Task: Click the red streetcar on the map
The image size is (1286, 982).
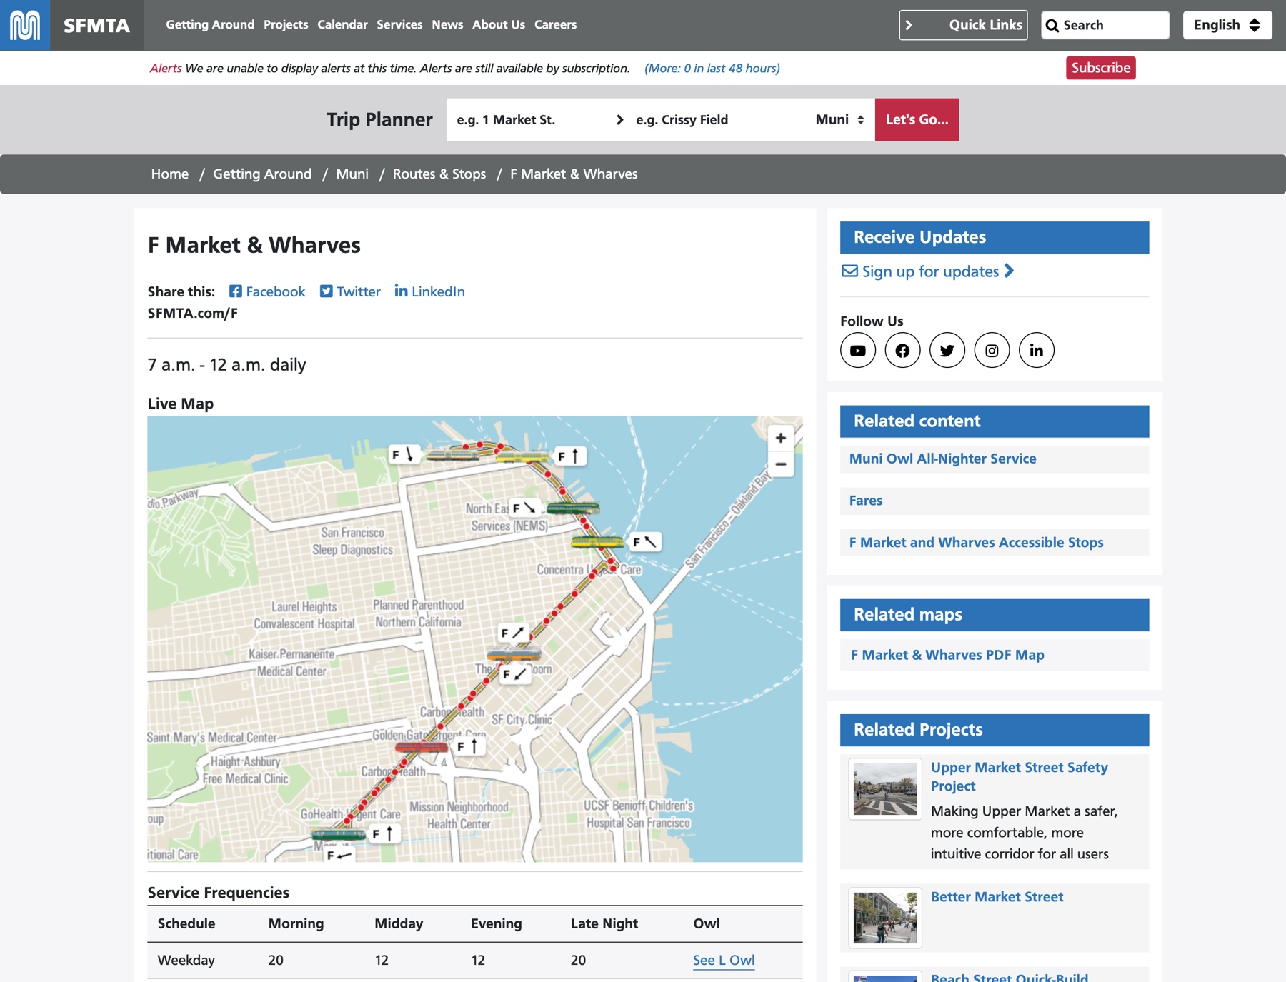Action: tap(422, 747)
